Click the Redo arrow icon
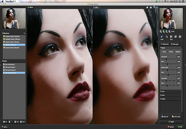Viewport: 186px width, 129px height. (166, 37)
